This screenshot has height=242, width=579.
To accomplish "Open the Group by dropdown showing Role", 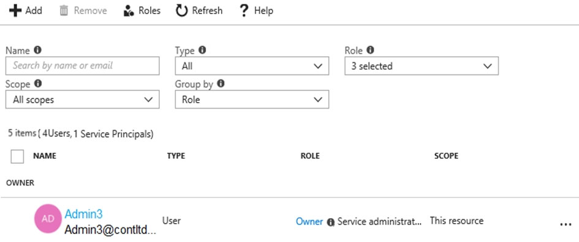I will (252, 100).
